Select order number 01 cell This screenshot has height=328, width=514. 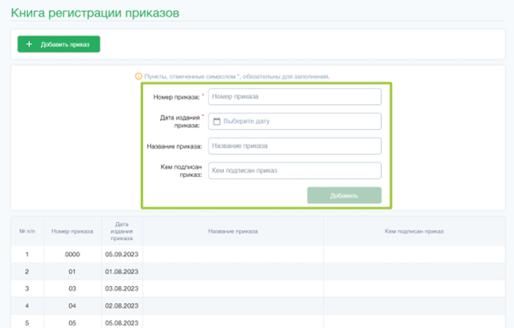pos(73,272)
